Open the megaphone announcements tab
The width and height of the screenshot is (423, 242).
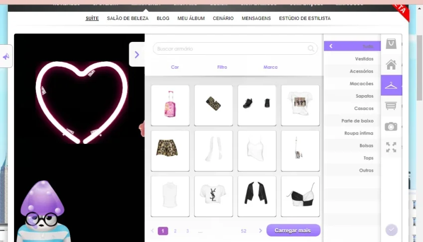[6, 56]
